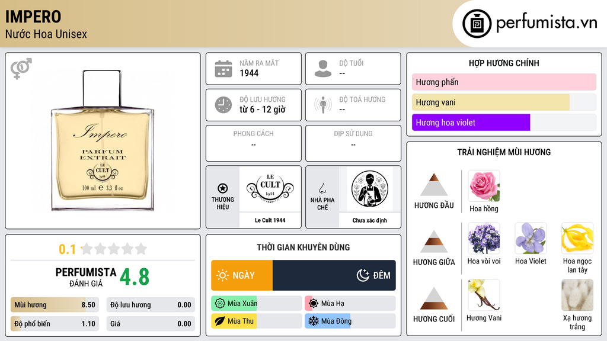Click the Hoa Violet note thumbnail

(531, 238)
